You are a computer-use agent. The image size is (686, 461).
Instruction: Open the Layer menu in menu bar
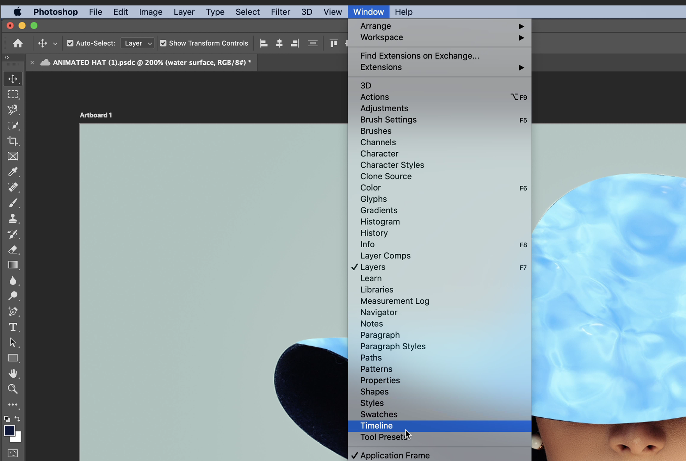click(x=184, y=12)
